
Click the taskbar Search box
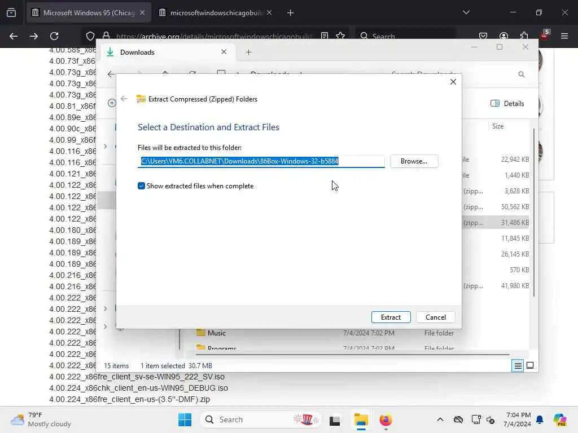pyautogui.click(x=260, y=419)
